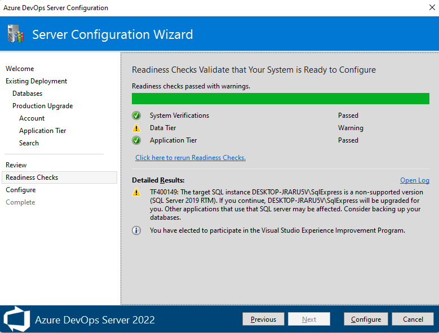439x333 pixels.
Task: Go to the Review step
Action: tap(16, 165)
